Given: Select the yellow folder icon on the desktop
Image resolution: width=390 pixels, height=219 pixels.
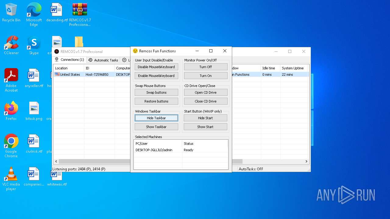Looking at the screenshot, I should click(79, 42).
